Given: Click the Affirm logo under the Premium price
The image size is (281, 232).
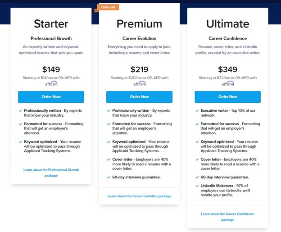Looking at the screenshot, I should coord(140,83).
